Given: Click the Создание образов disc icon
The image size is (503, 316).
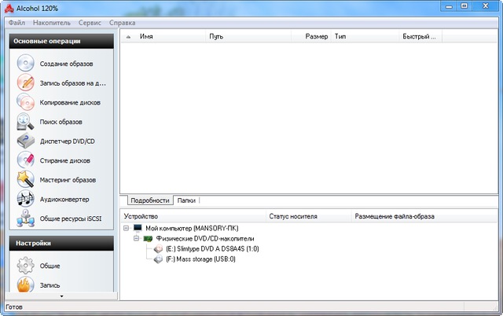Looking at the screenshot, I should [26, 64].
